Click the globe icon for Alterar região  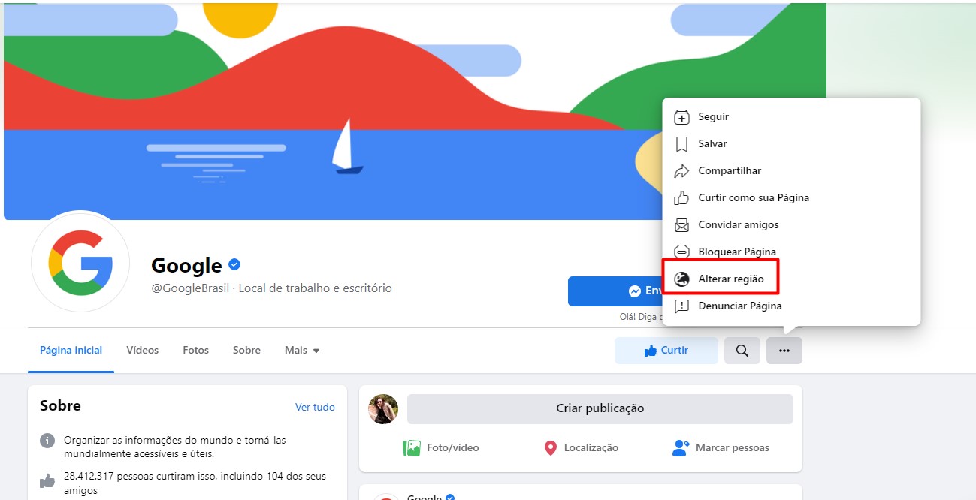pos(681,279)
